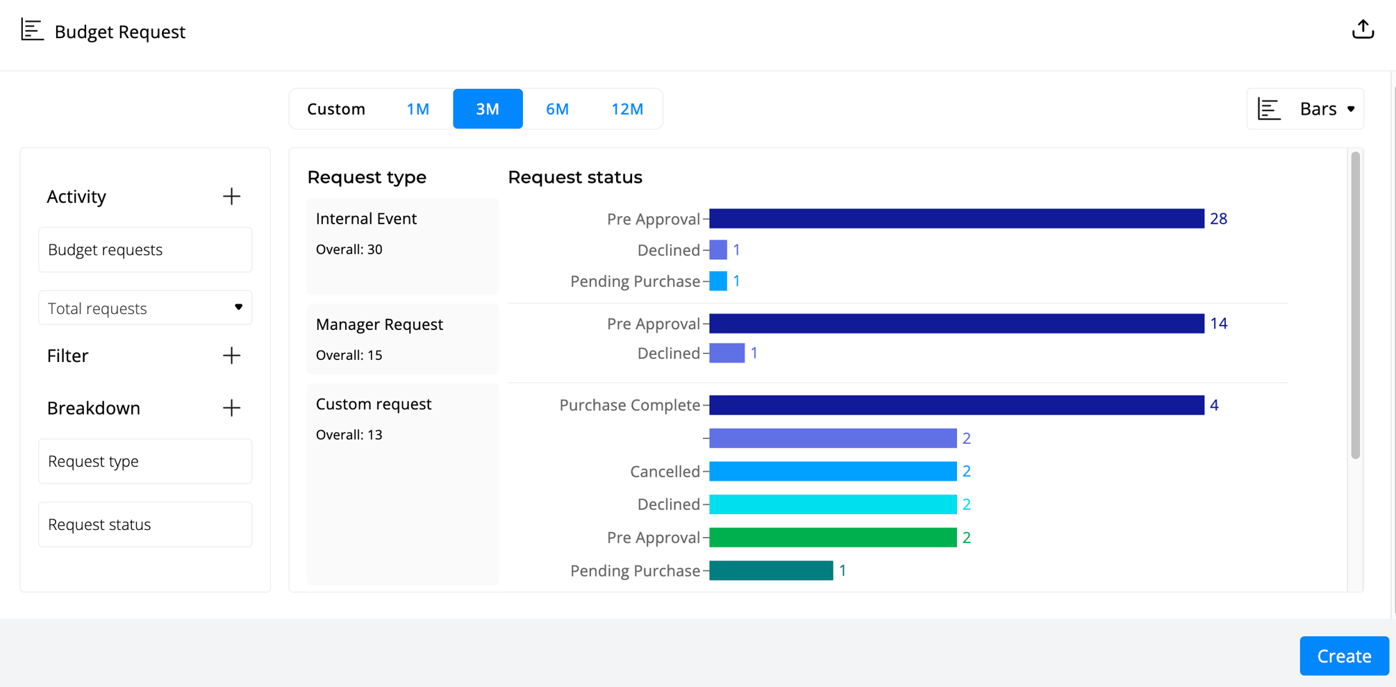This screenshot has width=1396, height=687.
Task: Click the chart vertical scrollbar
Action: (x=1355, y=306)
